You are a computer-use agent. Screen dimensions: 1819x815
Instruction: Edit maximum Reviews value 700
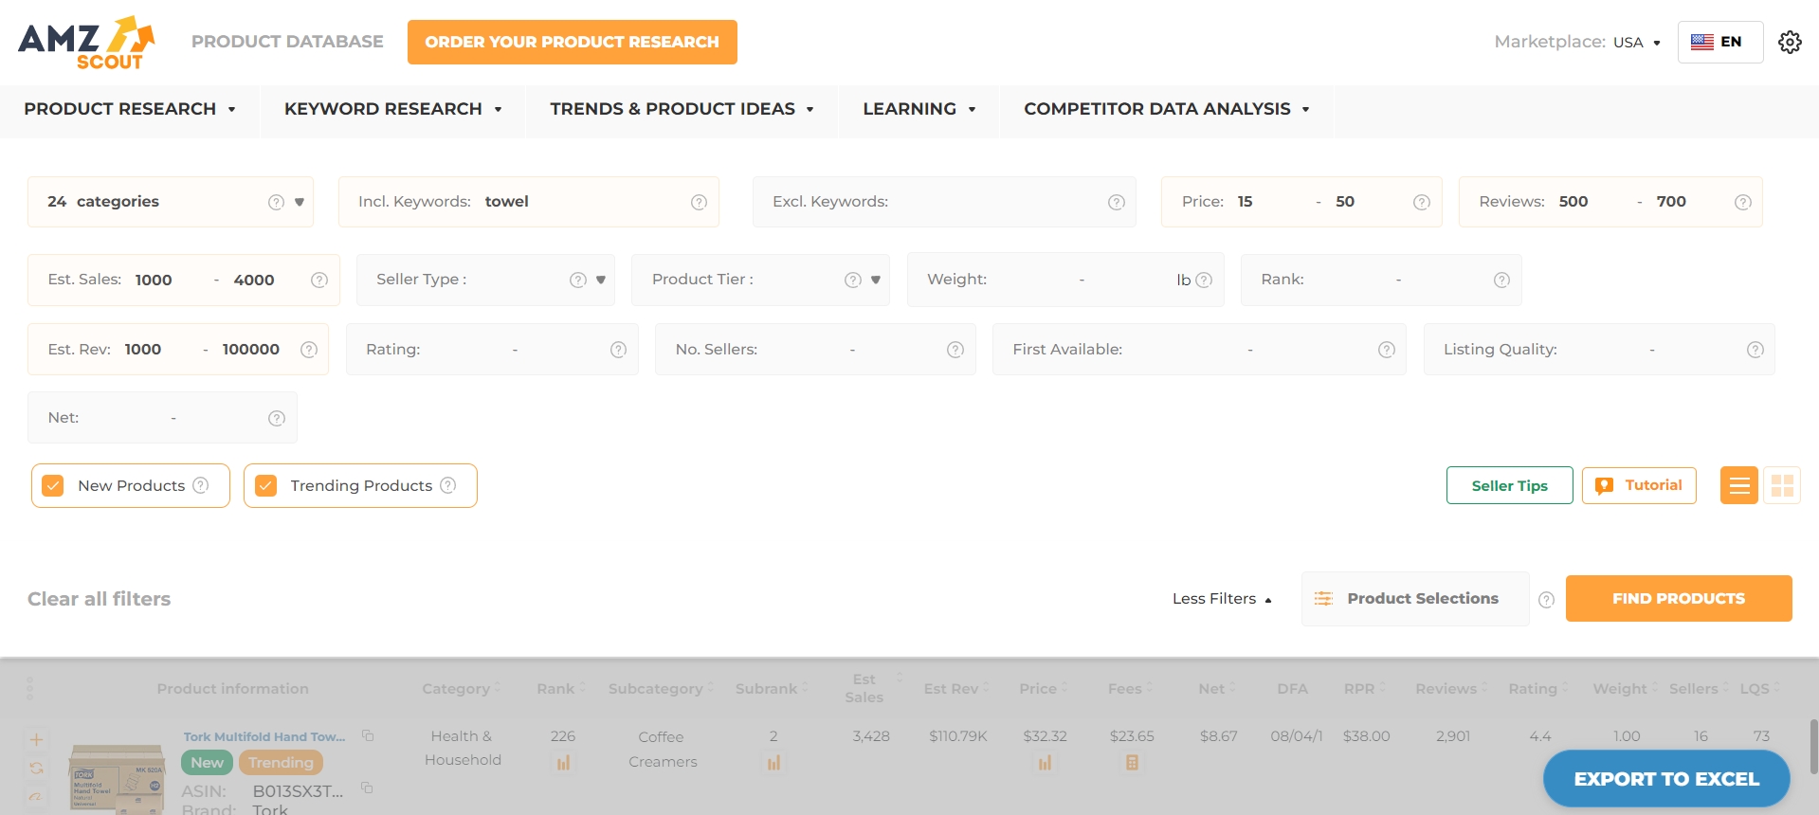pyautogui.click(x=1672, y=202)
